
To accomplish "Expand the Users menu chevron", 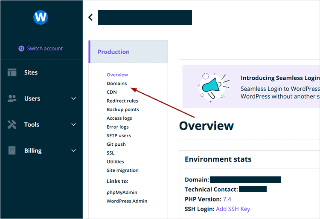I will 73,98.
